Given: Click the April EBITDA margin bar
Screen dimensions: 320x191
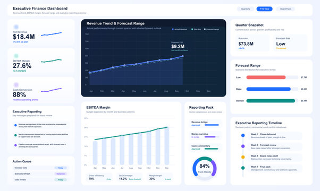Looking at the screenshot, I should point(95,153).
